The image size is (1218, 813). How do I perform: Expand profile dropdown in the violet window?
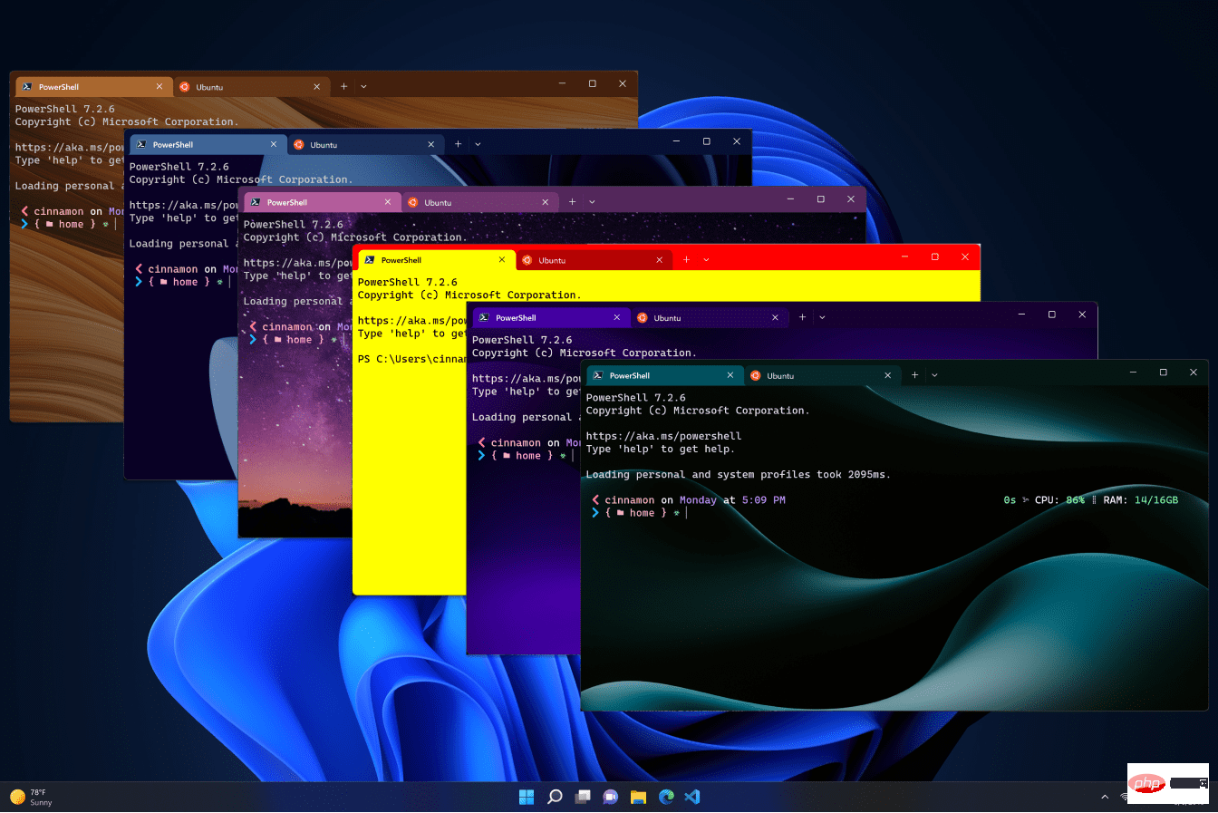click(822, 317)
